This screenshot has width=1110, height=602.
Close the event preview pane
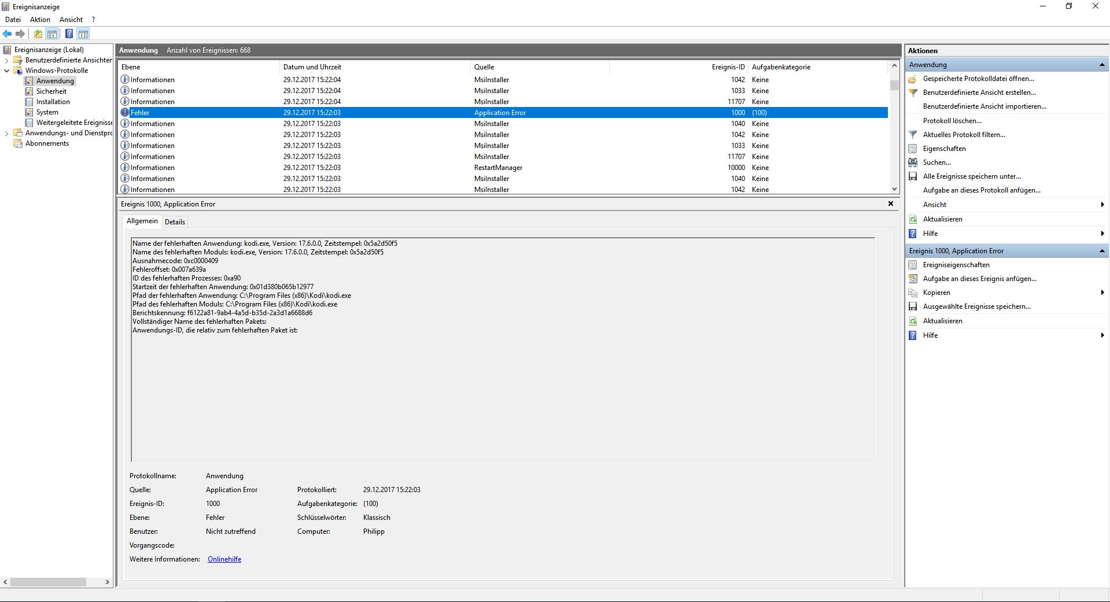(x=891, y=204)
